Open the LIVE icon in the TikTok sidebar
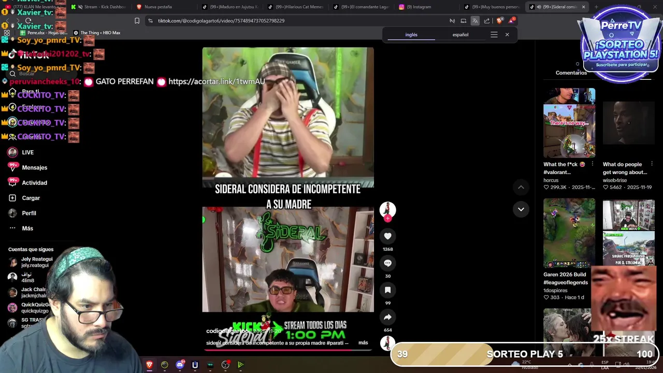This screenshot has width=663, height=373. coord(12,152)
